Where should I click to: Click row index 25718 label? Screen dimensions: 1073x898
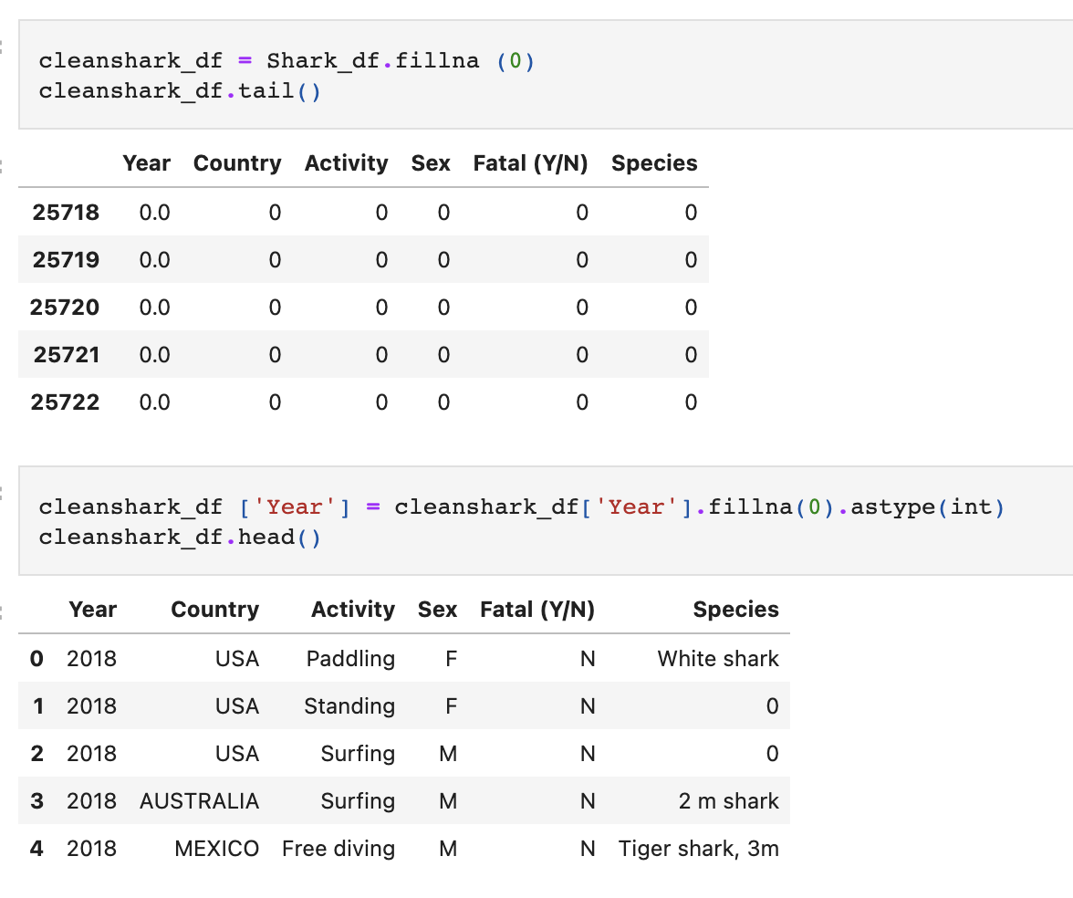(65, 212)
